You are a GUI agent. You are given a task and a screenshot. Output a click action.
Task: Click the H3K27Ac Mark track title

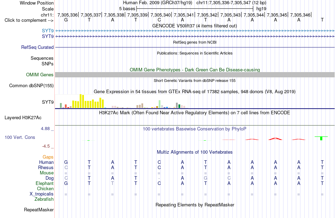pos(195,113)
